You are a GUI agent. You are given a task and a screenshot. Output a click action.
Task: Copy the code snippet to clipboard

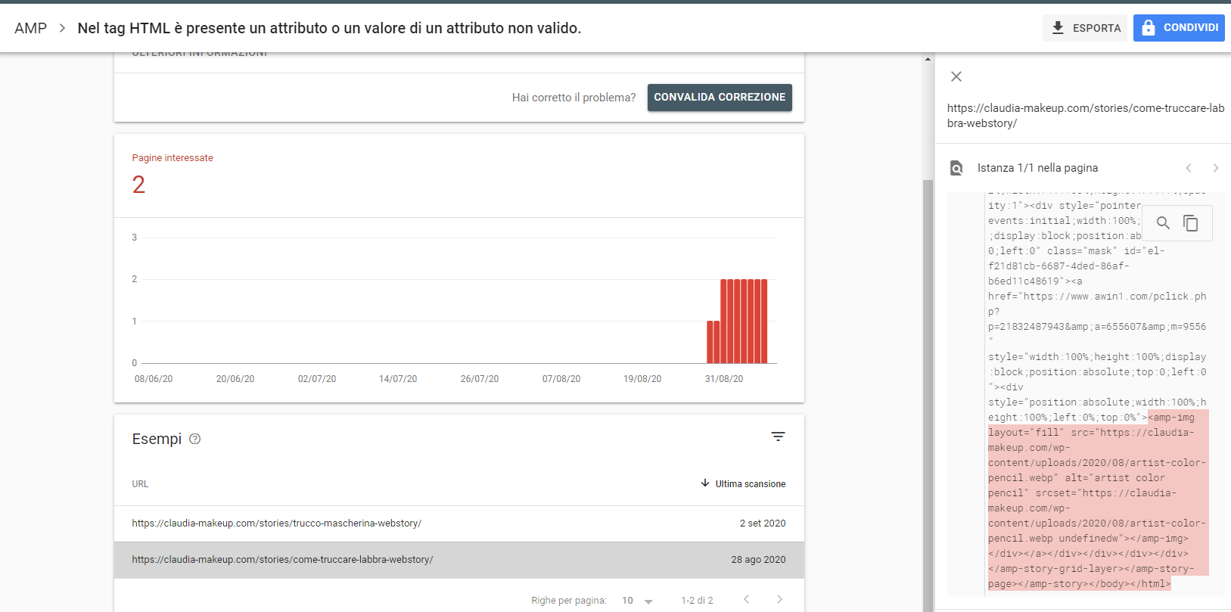point(1191,223)
